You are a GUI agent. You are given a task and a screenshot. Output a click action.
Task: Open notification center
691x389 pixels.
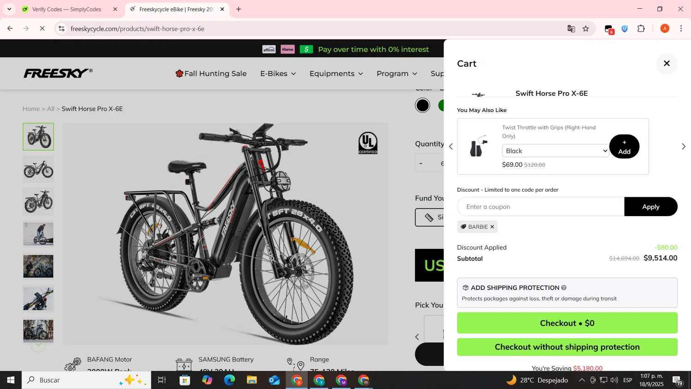pos(678,381)
